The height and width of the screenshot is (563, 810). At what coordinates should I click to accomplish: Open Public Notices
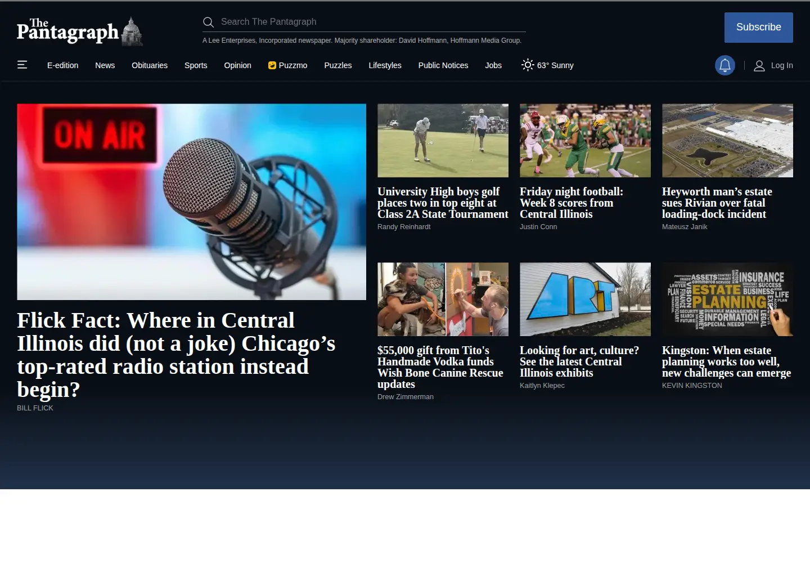(x=443, y=65)
